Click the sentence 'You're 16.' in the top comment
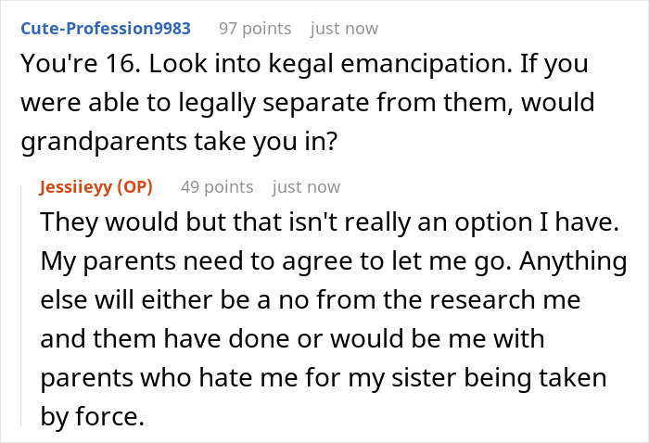 click(81, 64)
